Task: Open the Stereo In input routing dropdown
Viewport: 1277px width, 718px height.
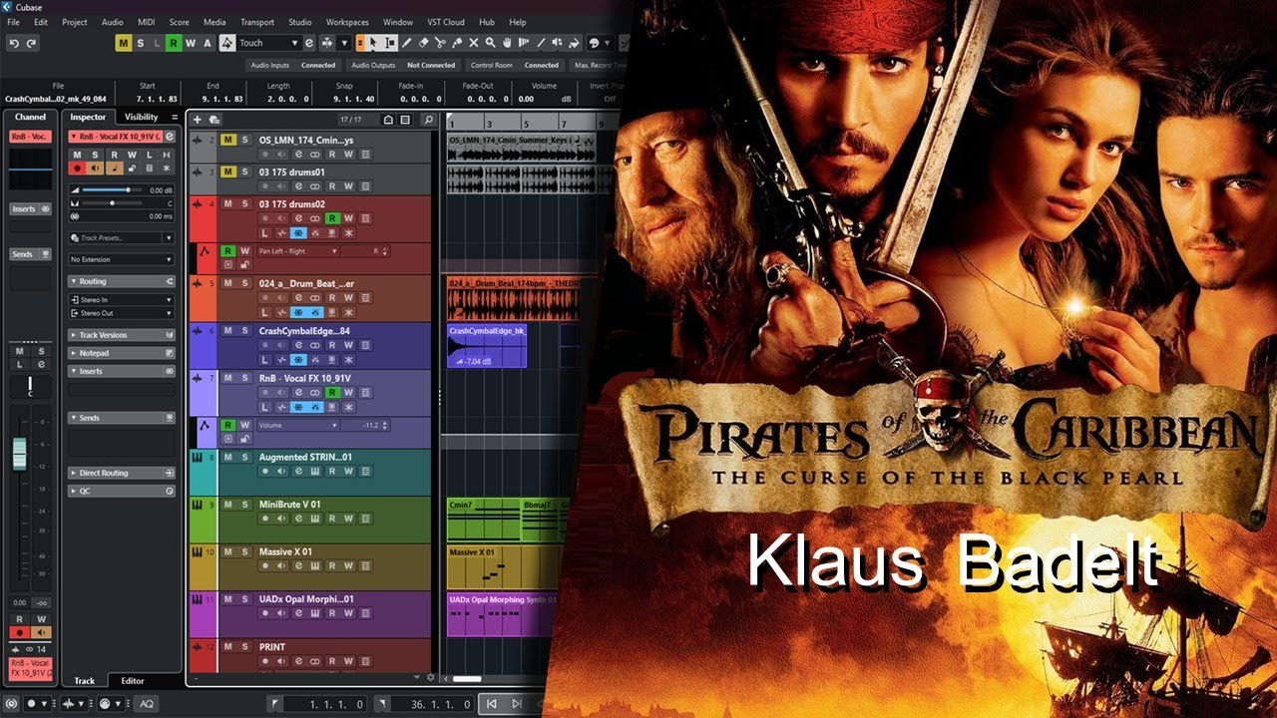Action: (x=121, y=299)
